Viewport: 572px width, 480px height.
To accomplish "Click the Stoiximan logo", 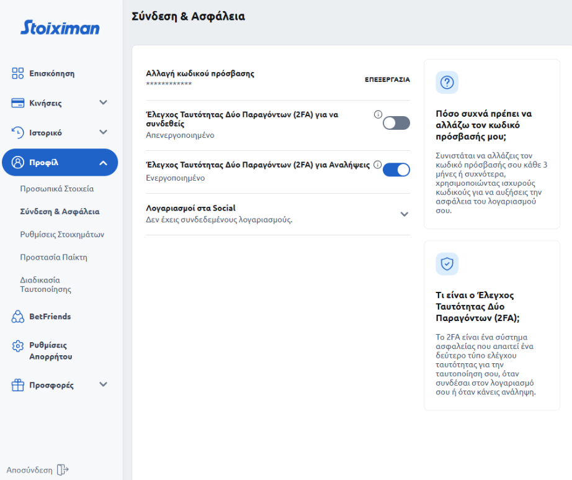I will tap(60, 28).
